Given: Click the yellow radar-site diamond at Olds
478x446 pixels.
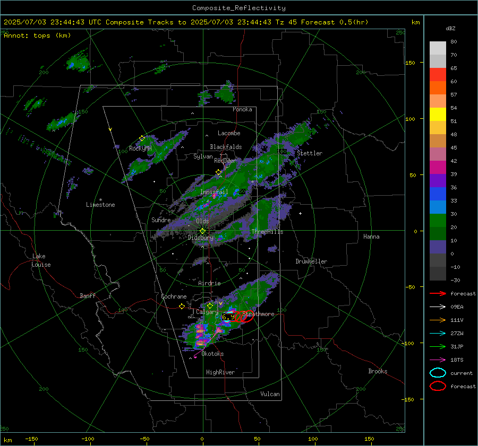Looking at the screenshot, I should [202, 231].
